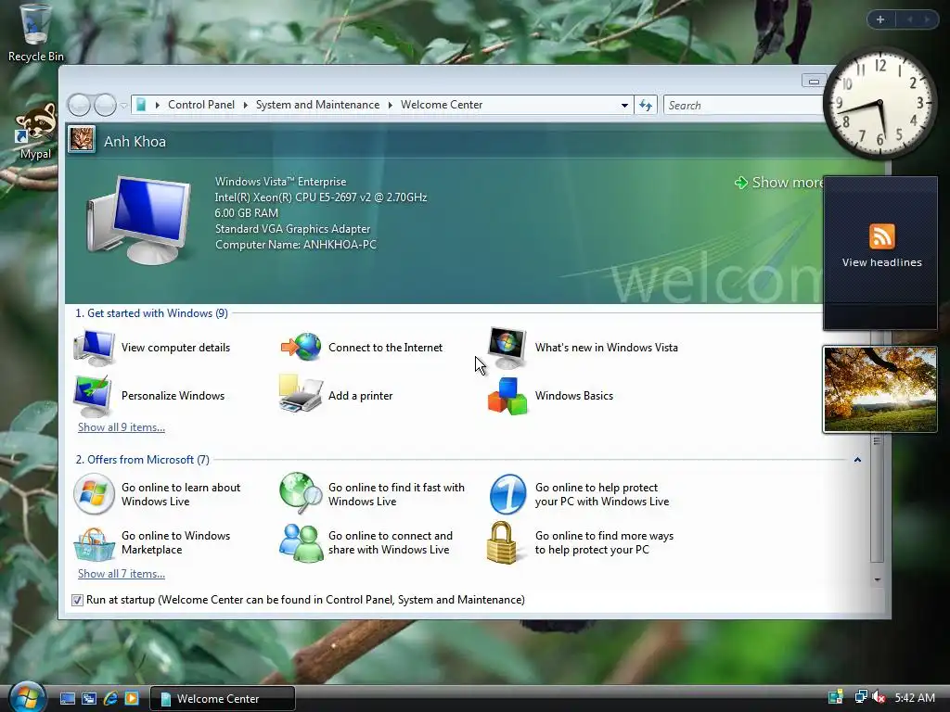
Task: Click the network icon in system tray
Action: (x=860, y=697)
